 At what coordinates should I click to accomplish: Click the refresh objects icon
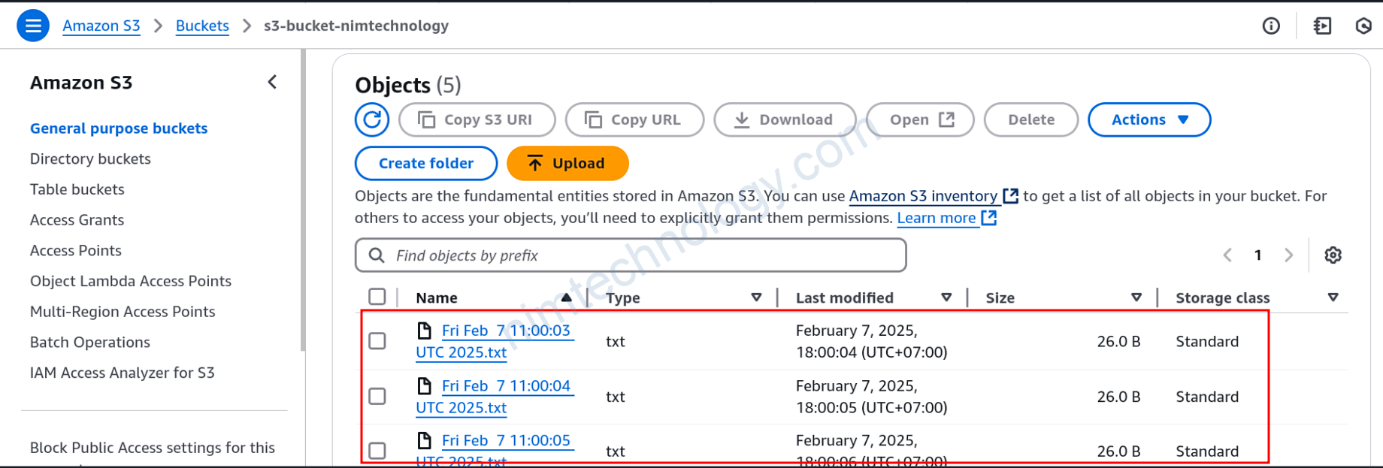[372, 119]
